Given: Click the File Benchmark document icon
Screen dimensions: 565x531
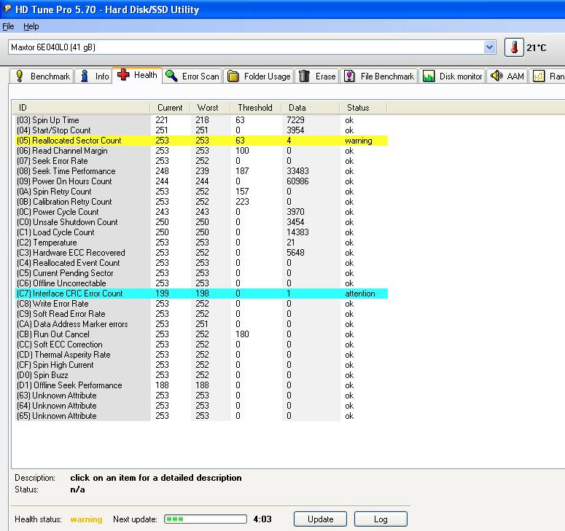Looking at the screenshot, I should click(349, 76).
